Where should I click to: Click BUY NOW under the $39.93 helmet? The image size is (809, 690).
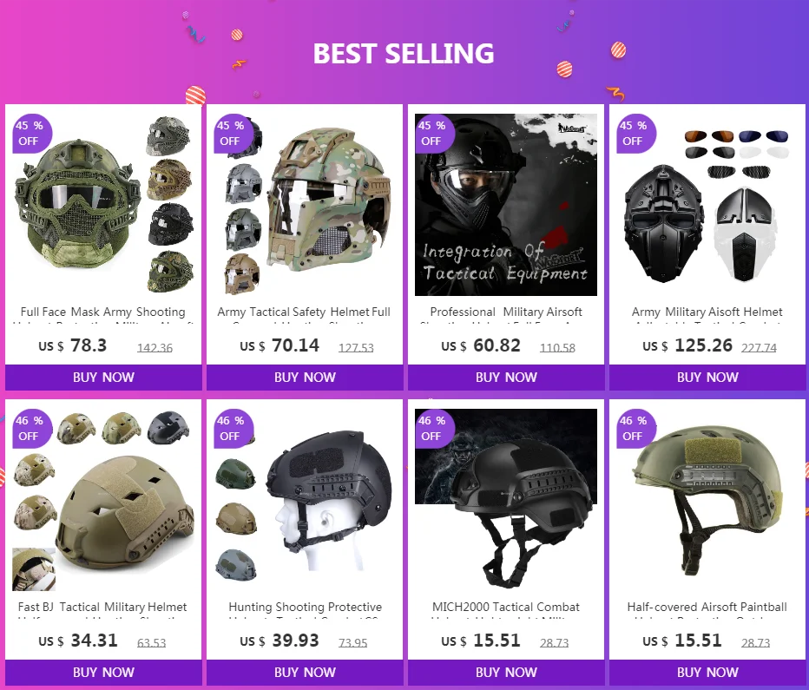tap(305, 672)
